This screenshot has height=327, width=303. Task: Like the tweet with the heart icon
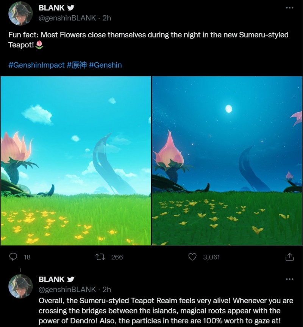pos(192,257)
